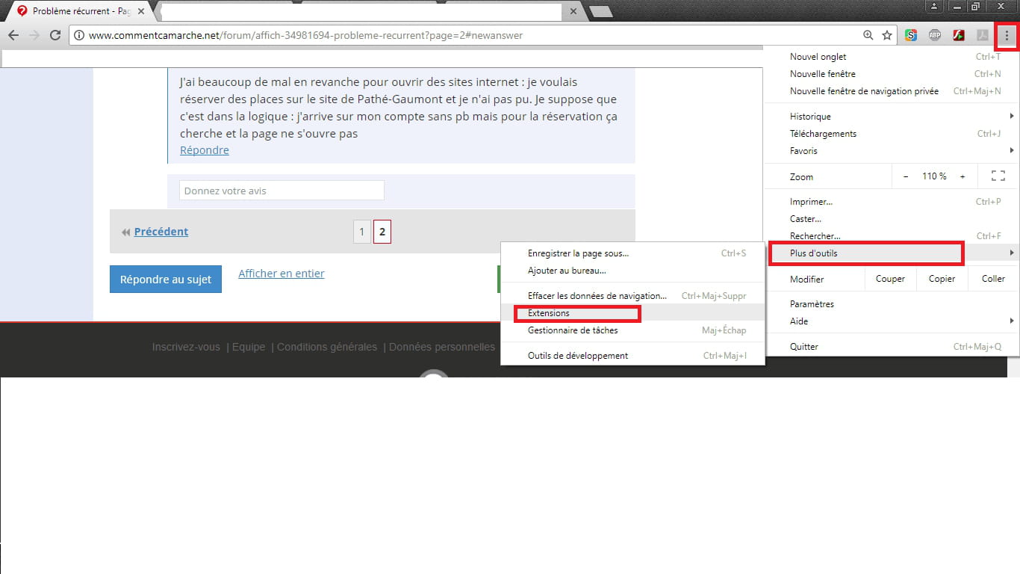Click the red Flash extension icon
The image size is (1020, 574).
pos(959,35)
